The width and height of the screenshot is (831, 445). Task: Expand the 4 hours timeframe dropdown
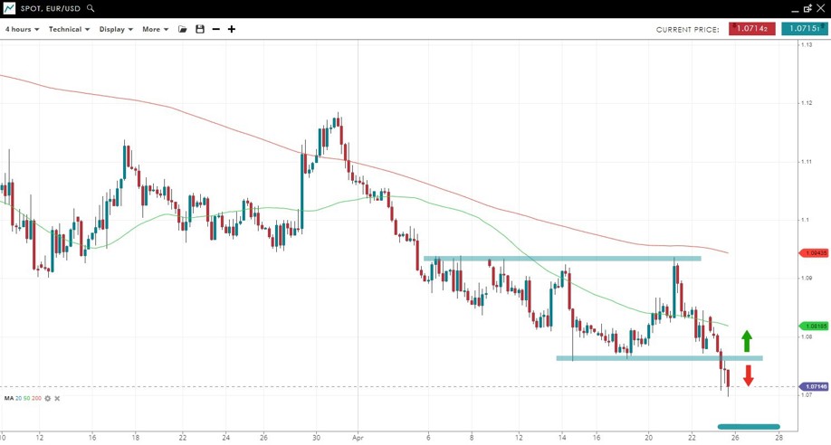pyautogui.click(x=22, y=29)
